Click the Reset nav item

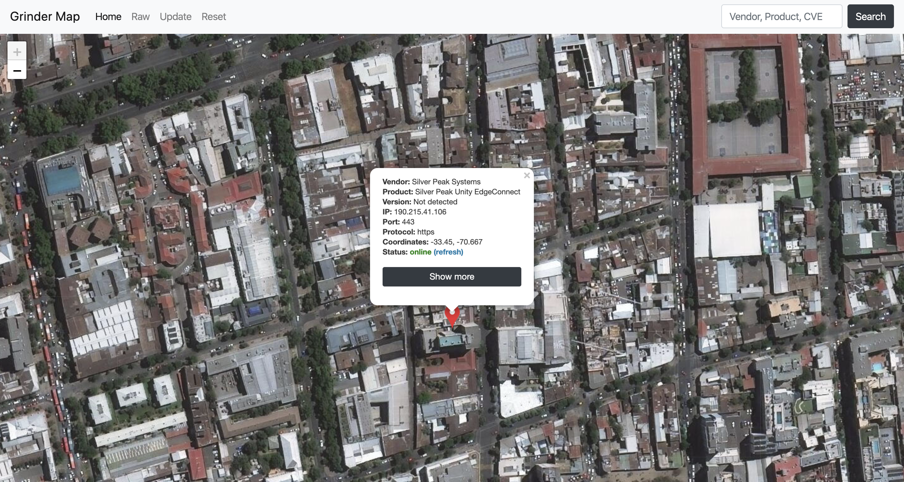tap(213, 17)
